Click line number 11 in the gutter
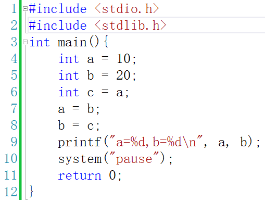 (11, 175)
